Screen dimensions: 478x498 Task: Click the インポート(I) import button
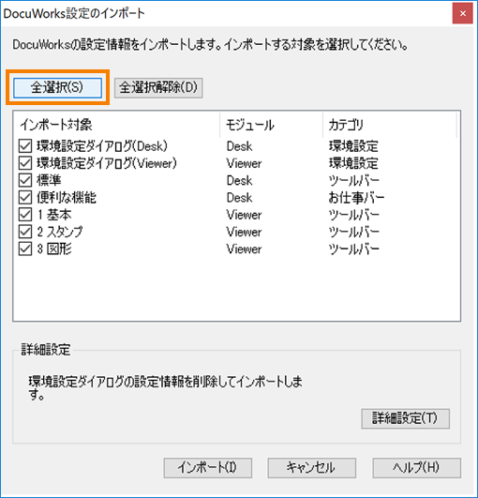(x=207, y=468)
